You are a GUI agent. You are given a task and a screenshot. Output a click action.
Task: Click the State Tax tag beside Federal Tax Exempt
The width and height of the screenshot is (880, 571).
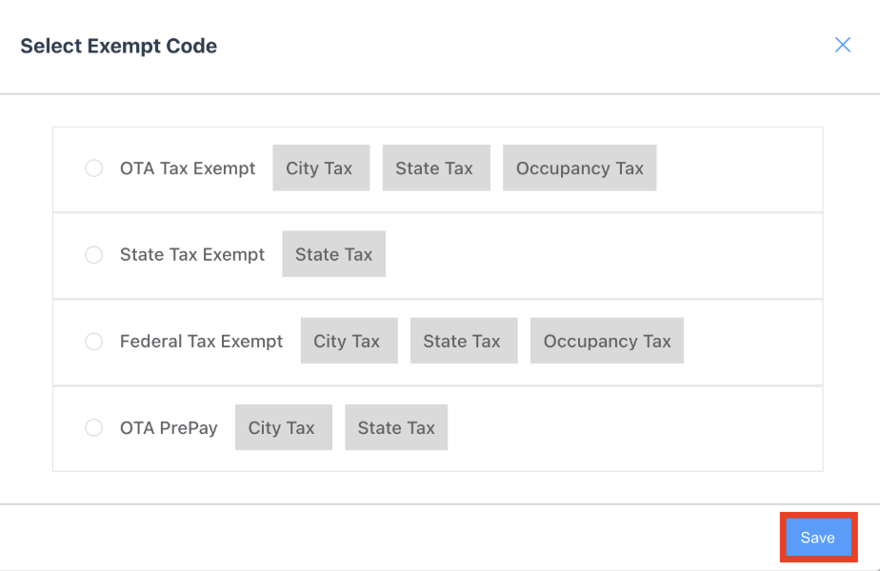464,341
